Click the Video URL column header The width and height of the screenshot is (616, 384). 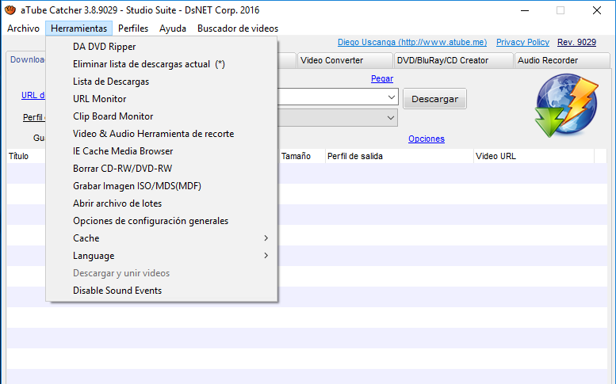(x=534, y=156)
